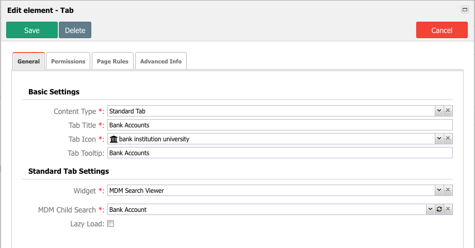Image resolution: width=475 pixels, height=248 pixels.
Task: Clear the Content Type selection
Action: coord(448,111)
